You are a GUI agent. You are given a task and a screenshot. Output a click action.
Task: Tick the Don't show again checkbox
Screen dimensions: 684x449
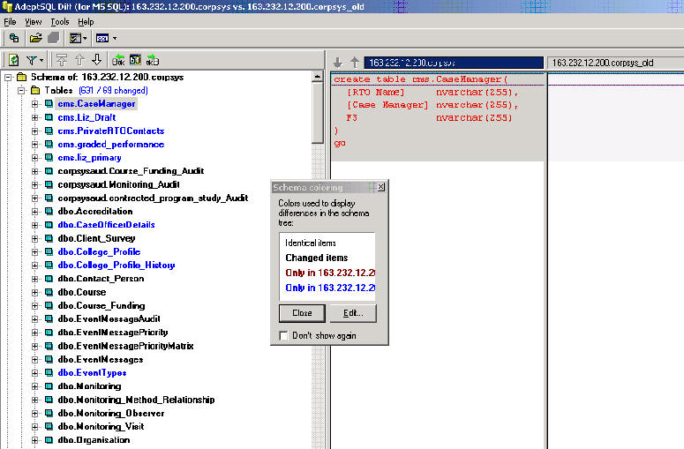pos(283,336)
